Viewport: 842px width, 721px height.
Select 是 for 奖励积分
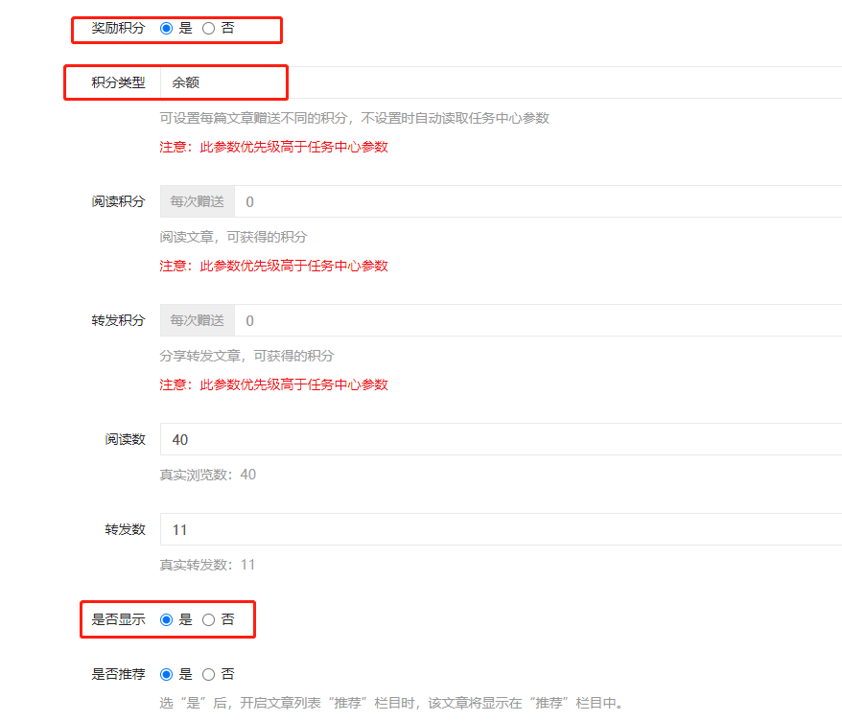[x=167, y=29]
